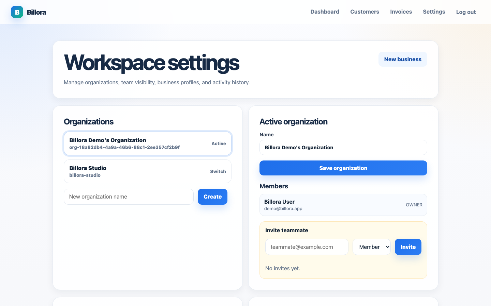
Task: Click the Invite button
Action: click(408, 247)
